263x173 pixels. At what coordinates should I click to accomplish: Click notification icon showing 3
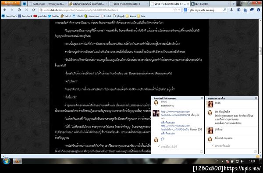pyautogui.click(x=259, y=156)
